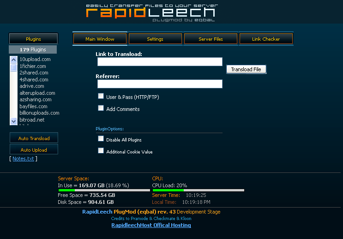343x239 pixels.
Task: Click the Server Space usage bar
Action: [104, 190]
